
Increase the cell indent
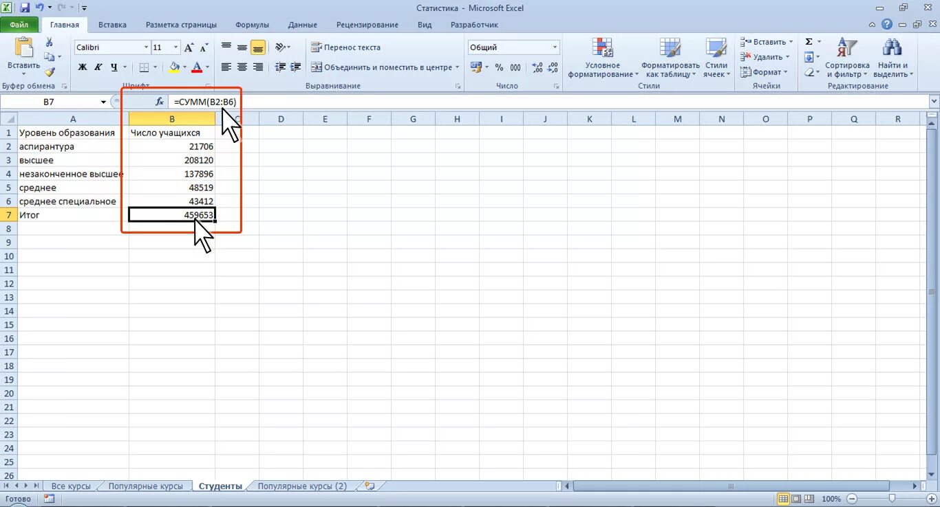coord(296,67)
